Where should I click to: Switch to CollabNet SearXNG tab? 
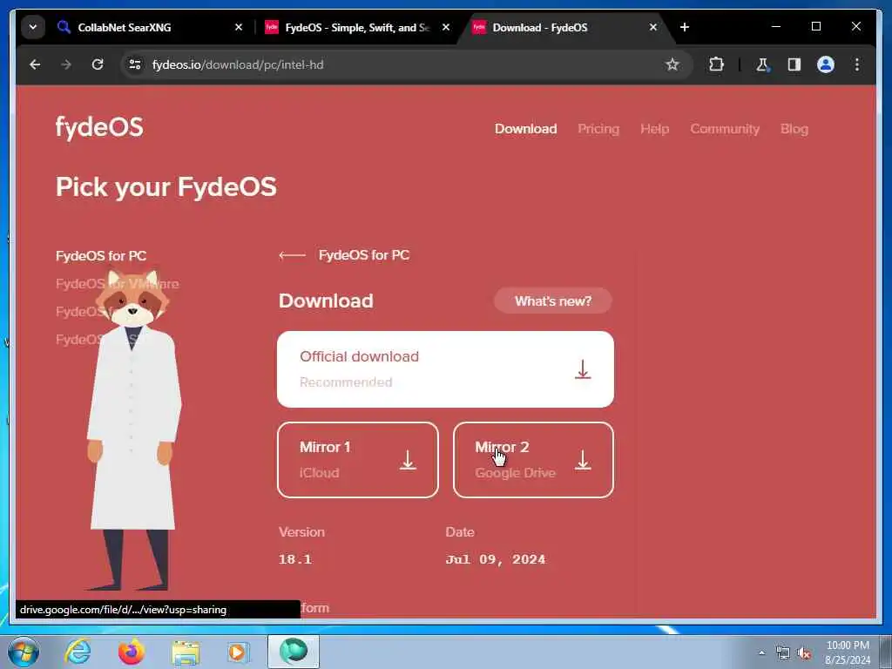pos(151,27)
